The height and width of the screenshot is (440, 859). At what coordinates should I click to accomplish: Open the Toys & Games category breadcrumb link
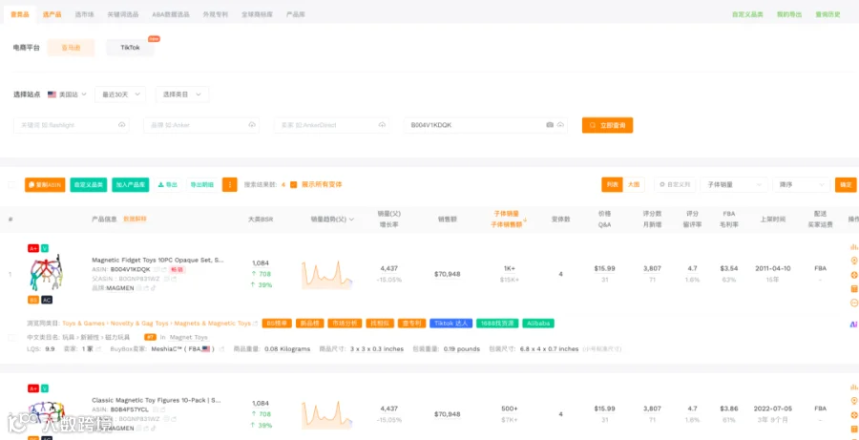84,324
